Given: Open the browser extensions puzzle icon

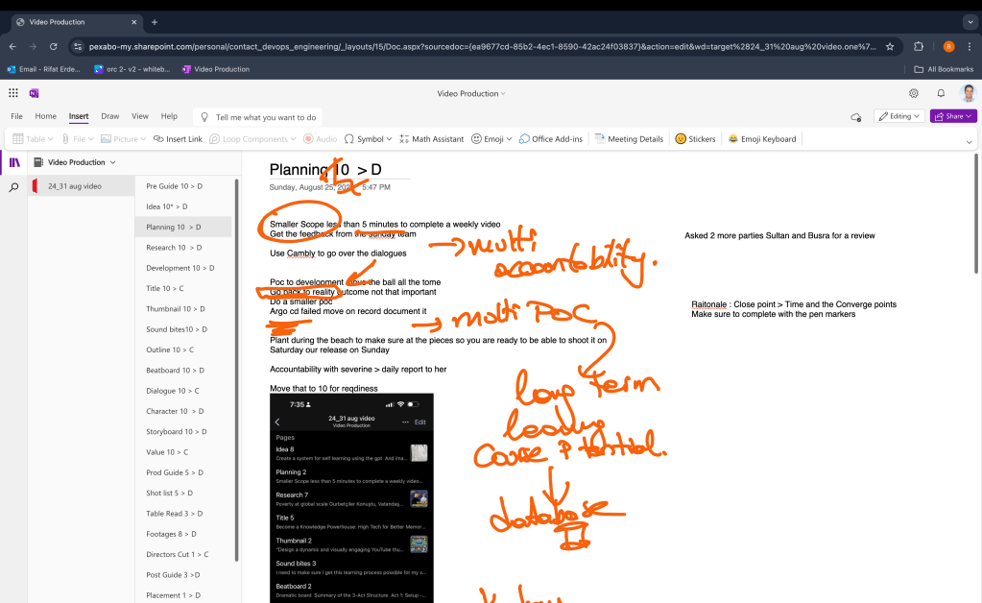Looking at the screenshot, I should click(x=919, y=47).
